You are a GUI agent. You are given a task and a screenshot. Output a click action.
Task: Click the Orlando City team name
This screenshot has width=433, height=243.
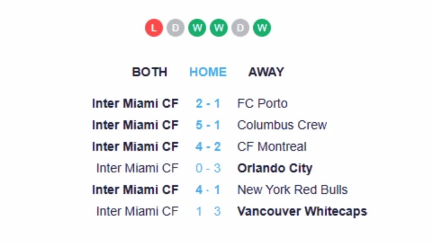[275, 168]
